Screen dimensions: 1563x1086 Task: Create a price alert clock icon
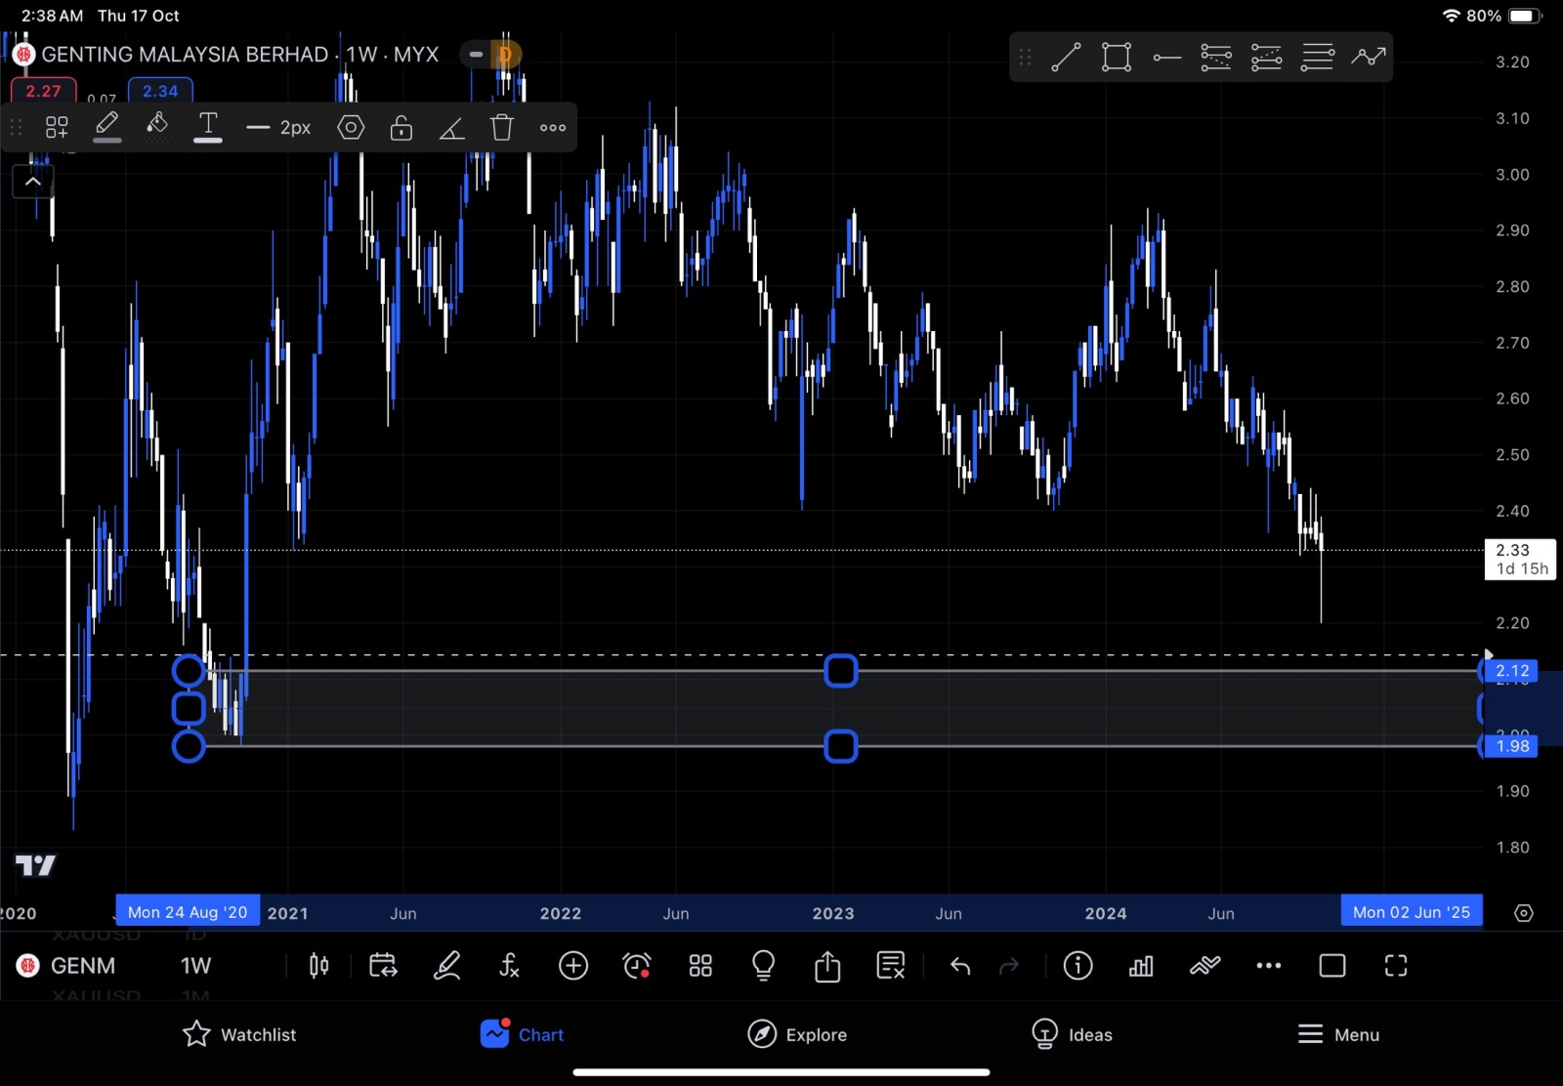click(637, 966)
